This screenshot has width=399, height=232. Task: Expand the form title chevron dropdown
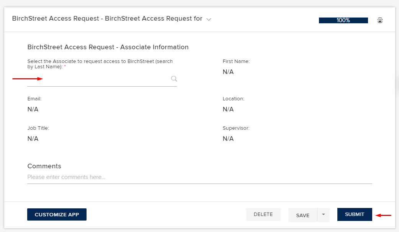[x=209, y=19]
